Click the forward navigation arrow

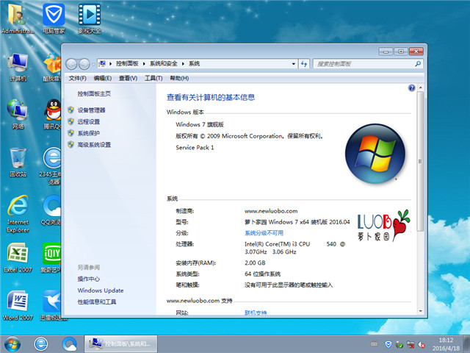tap(84, 64)
